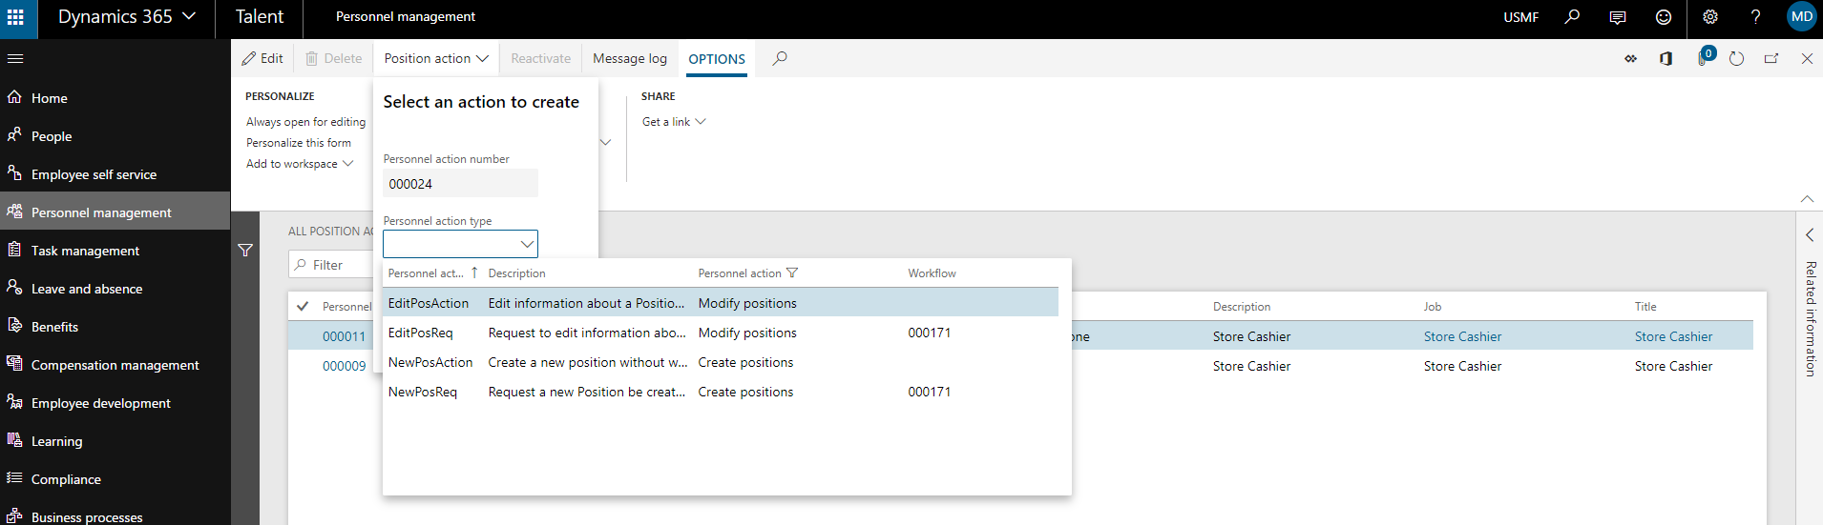Toggle the Personnel action column filter

[791, 273]
